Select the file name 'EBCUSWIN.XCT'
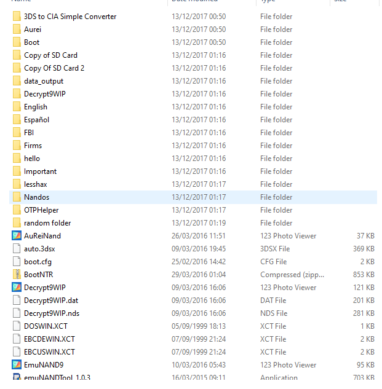The image size is (382, 389). (49, 352)
